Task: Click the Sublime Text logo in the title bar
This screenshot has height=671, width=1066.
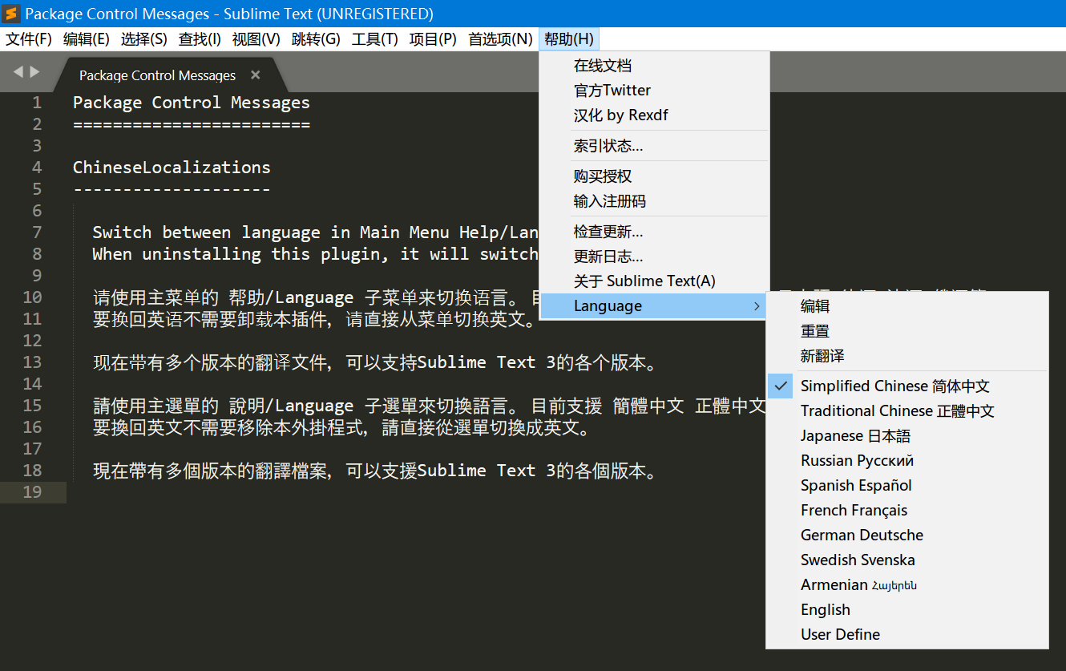Action: pyautogui.click(x=11, y=13)
